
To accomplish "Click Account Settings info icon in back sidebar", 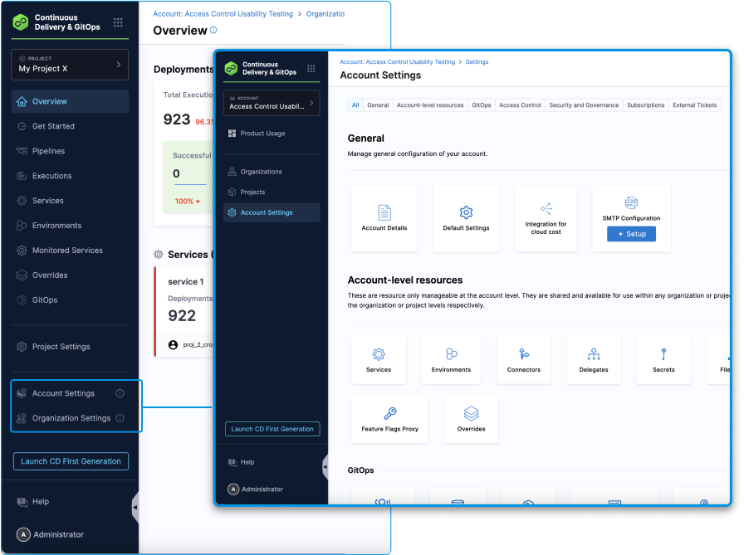I will click(120, 393).
